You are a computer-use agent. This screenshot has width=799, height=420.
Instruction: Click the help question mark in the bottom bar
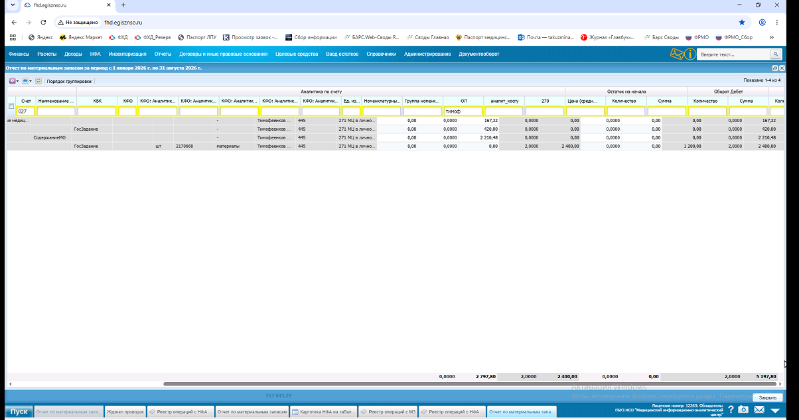coord(731,410)
